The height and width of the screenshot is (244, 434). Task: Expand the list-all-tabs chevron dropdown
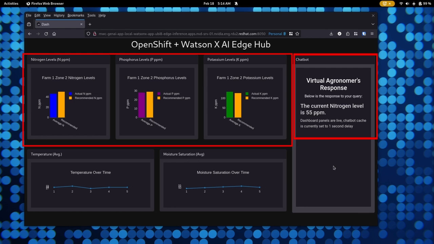pyautogui.click(x=373, y=24)
